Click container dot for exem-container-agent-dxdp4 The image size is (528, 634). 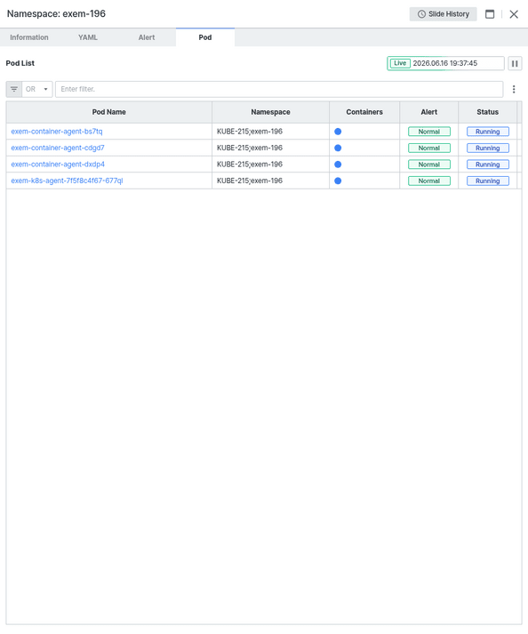pos(338,165)
